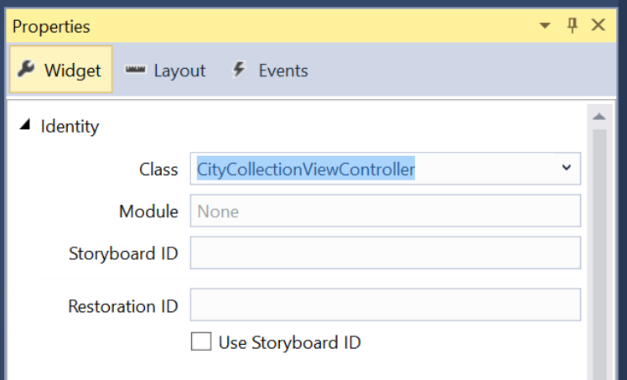627x380 pixels.
Task: Switch to the Layout tab
Action: click(x=165, y=70)
